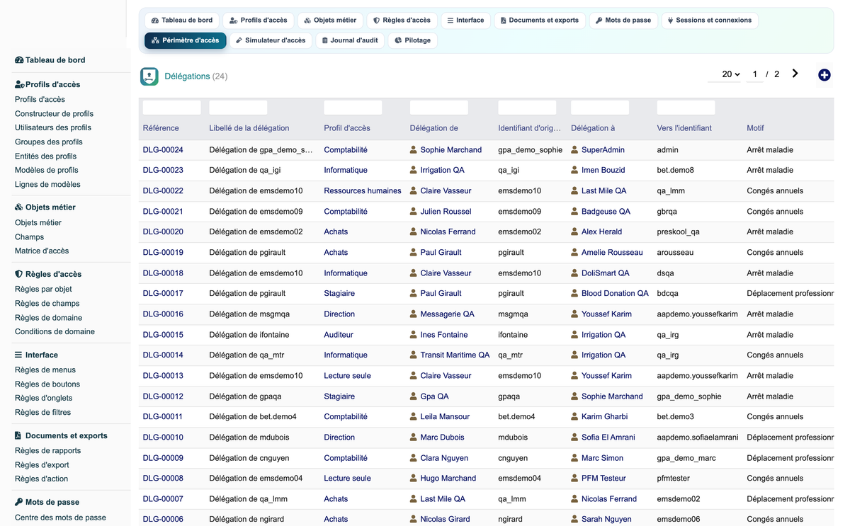Open Constructeur de profils in sidebar
Image resolution: width=850 pixels, height=526 pixels.
tap(54, 114)
